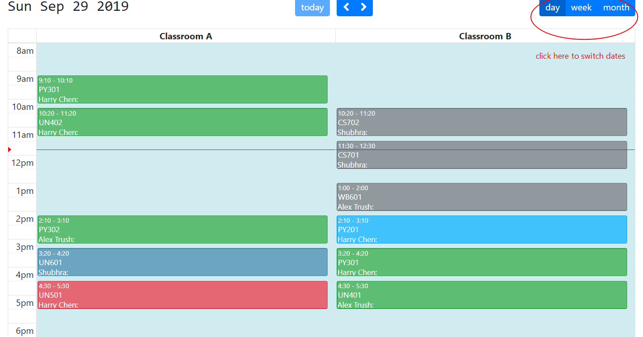Screen dimensions: 643x337
Task: Click the 11am time slot label
Action: click(23, 135)
